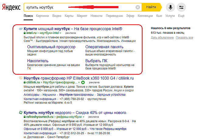Click the реклама label in the Intel ad
The height and width of the screenshot is (140, 197).
[x=71, y=33]
